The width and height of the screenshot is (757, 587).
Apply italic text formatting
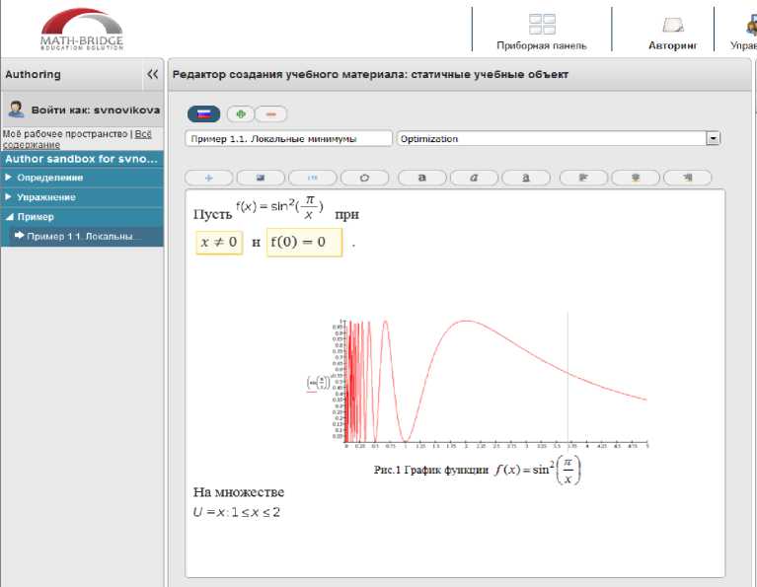tap(474, 178)
